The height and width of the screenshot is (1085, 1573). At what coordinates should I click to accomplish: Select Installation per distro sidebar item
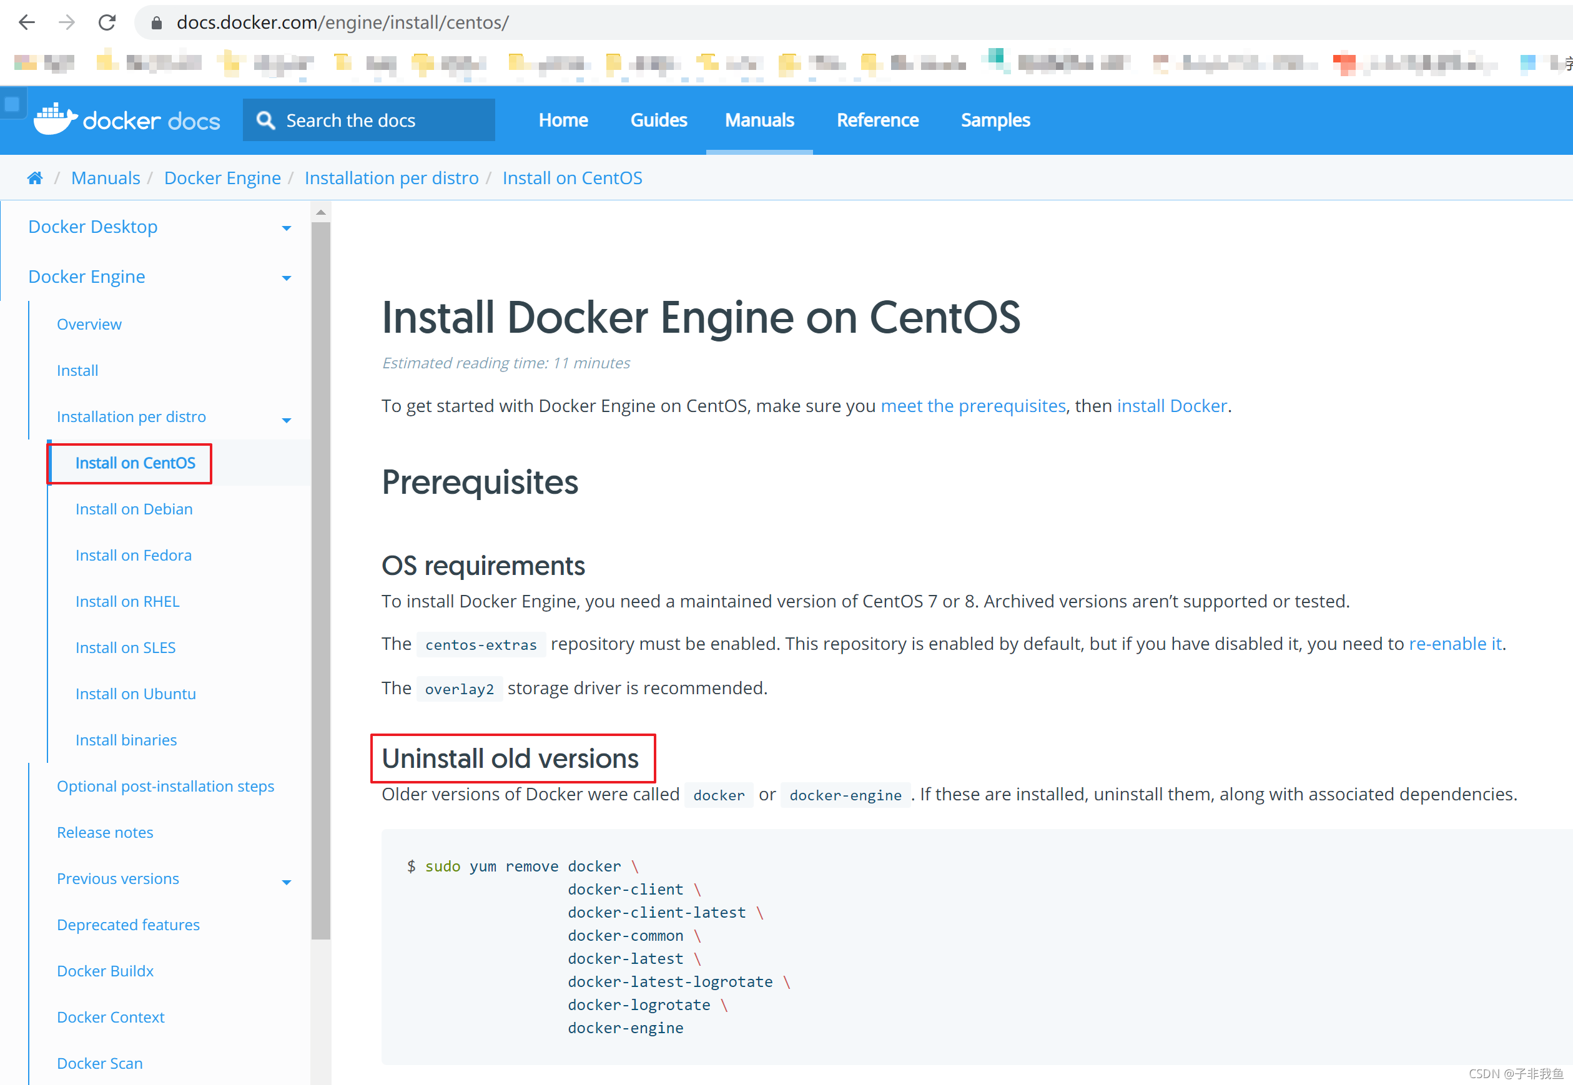click(131, 417)
